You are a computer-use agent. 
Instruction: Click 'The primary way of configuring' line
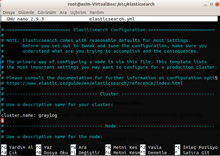pos(104,62)
